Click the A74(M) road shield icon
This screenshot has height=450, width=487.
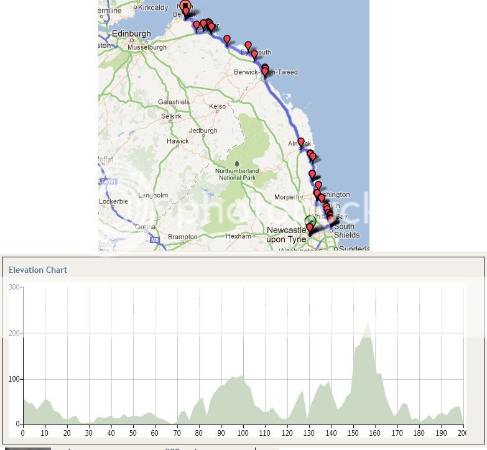tap(107, 182)
